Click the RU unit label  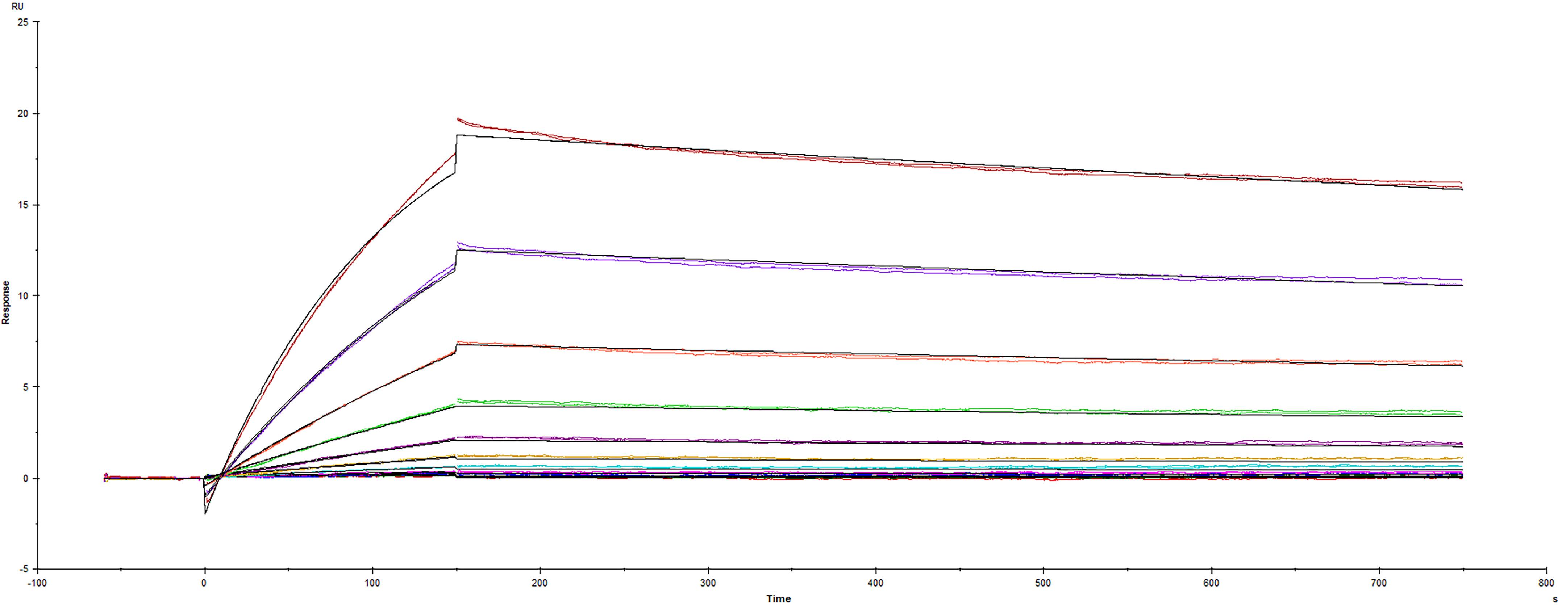point(17,7)
